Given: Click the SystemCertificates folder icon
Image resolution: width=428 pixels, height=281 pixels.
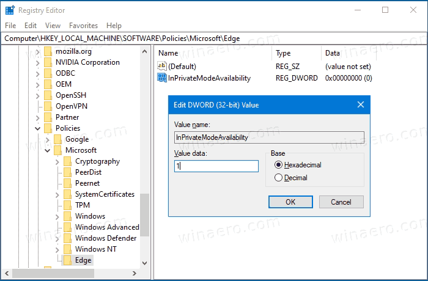Looking at the screenshot, I should tap(67, 194).
